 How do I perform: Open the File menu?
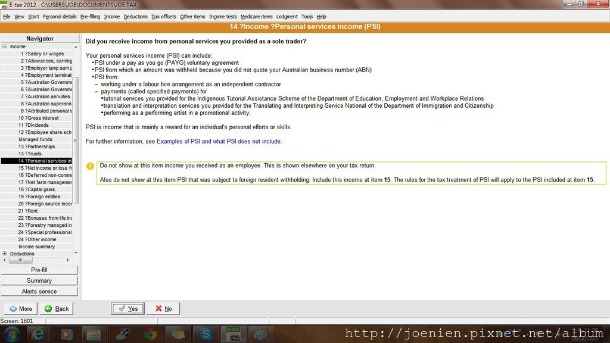7,17
